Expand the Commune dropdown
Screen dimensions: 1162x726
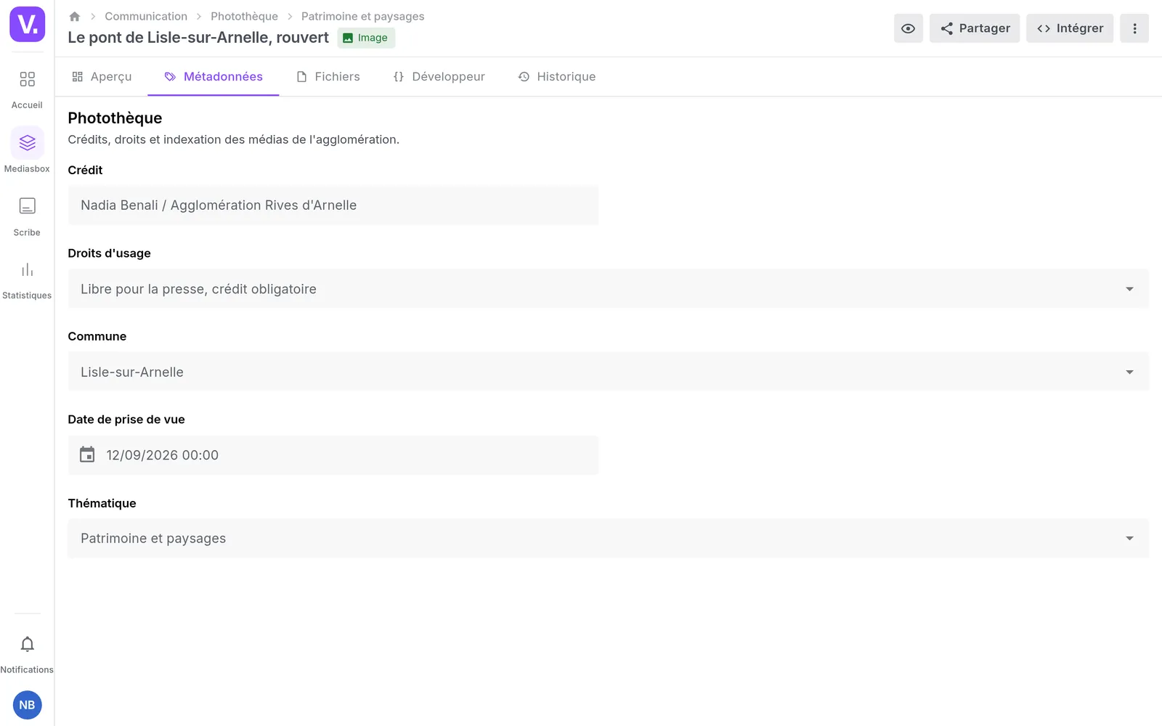pos(608,372)
